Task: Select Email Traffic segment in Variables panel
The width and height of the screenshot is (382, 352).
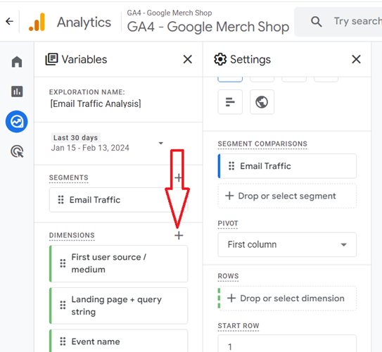Action: [x=118, y=200]
